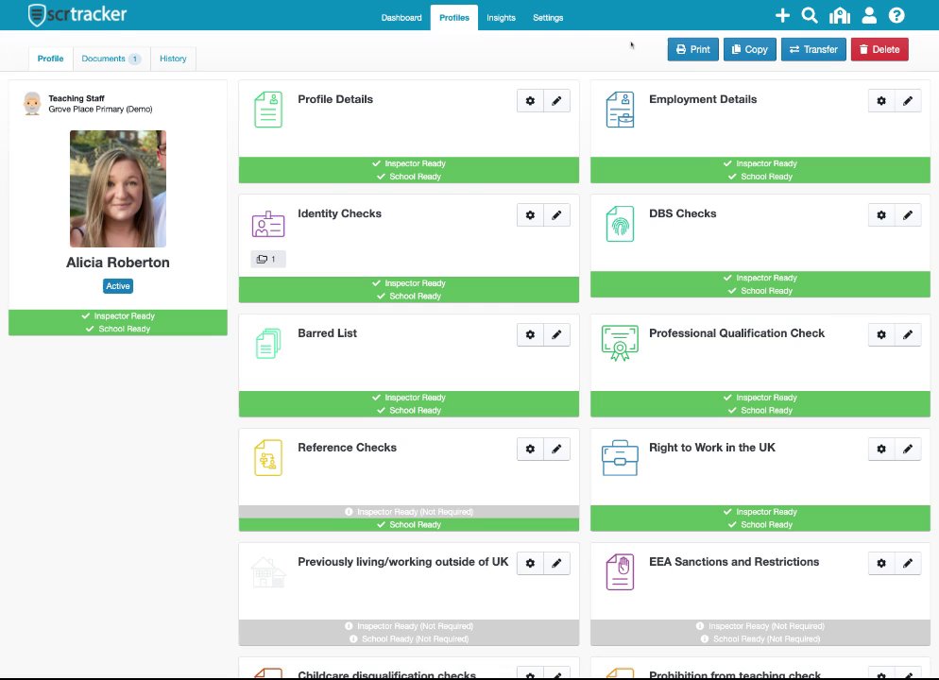This screenshot has width=939, height=680.
Task: Select the Profiles menu tab
Action: [x=454, y=18]
